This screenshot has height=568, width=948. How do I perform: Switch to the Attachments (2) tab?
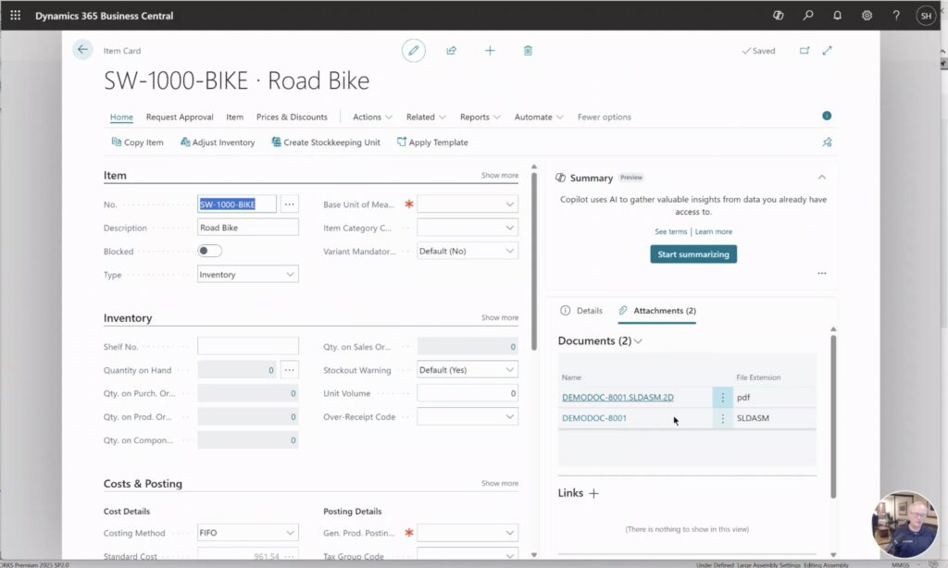657,311
